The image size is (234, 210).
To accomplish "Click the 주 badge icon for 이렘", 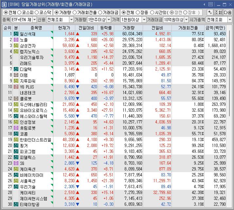I will pyautogui.click(x=16, y=75).
